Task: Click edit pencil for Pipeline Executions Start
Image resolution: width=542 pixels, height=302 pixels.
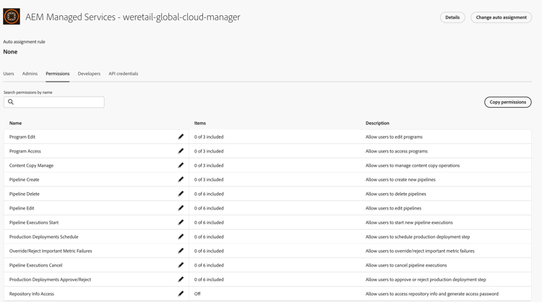Action: pos(181,223)
